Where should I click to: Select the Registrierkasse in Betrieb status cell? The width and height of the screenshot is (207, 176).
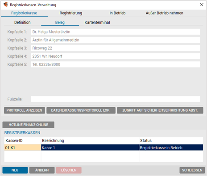tap(171, 148)
